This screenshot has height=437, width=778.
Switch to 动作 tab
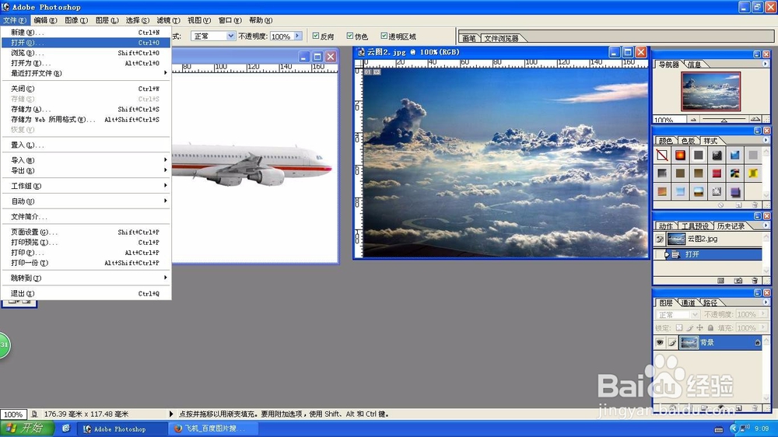pyautogui.click(x=666, y=226)
